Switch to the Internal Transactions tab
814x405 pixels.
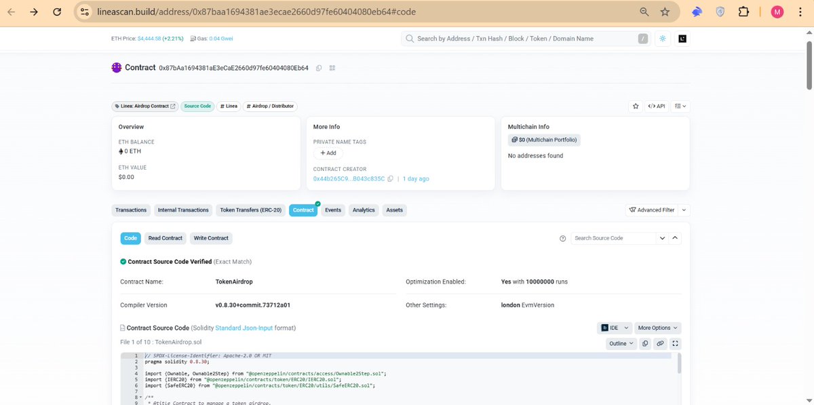(x=183, y=210)
